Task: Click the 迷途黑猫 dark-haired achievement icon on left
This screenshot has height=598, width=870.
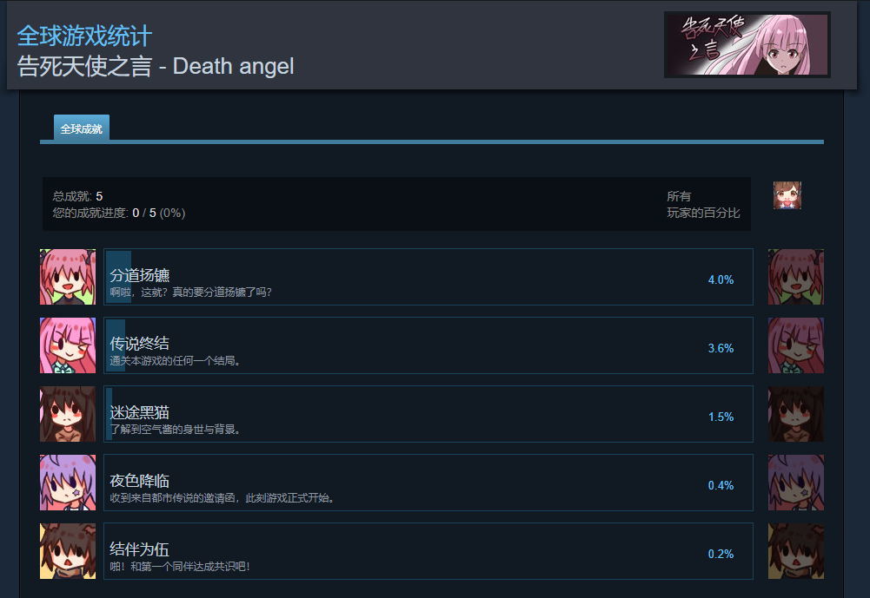Action: tap(68, 414)
